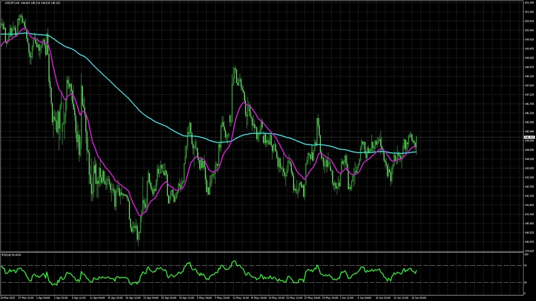Click the 3 Apr 20:00 time label
The image size is (536, 301).
coord(62,297)
